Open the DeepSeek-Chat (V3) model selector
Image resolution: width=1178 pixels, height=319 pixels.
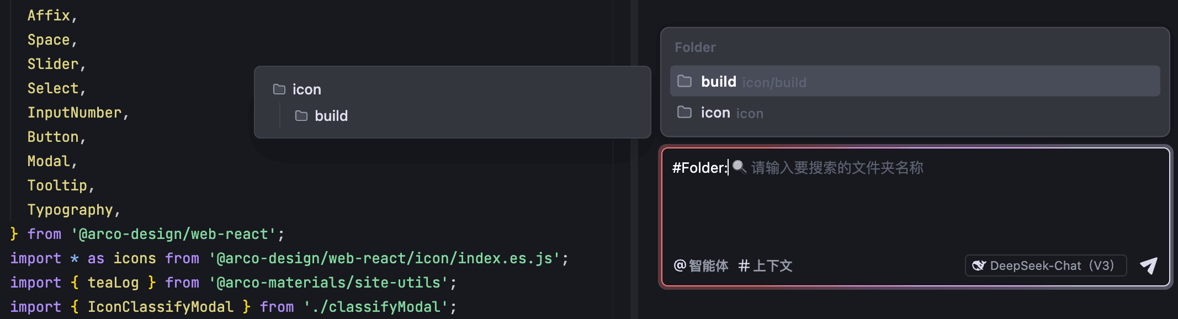point(1046,265)
